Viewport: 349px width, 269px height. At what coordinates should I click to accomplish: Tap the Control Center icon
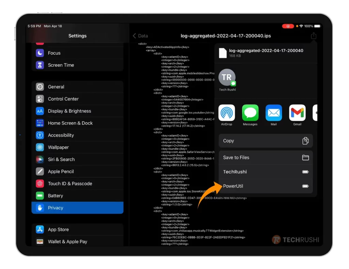click(x=40, y=99)
